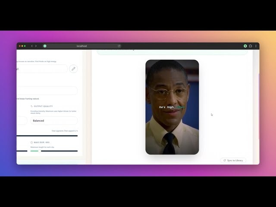Click the waveform icon beside Output Quality

(x=31, y=106)
